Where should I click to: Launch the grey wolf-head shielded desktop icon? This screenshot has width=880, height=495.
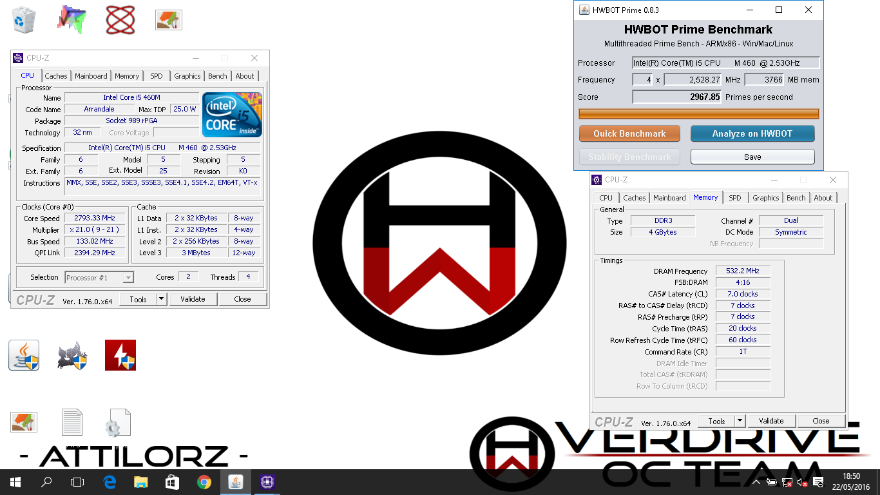pyautogui.click(x=72, y=355)
